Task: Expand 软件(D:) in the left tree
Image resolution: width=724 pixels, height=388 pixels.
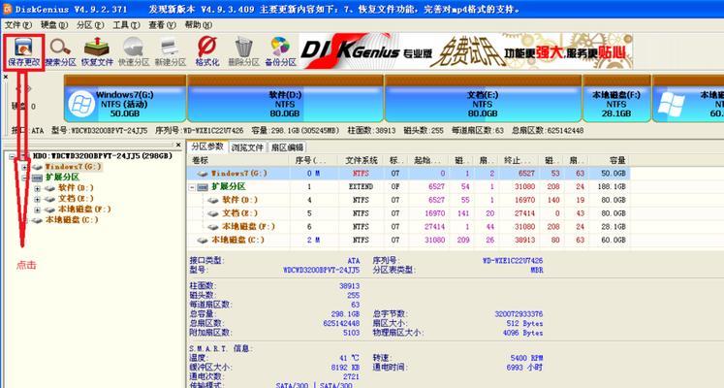Action: tap(37, 188)
